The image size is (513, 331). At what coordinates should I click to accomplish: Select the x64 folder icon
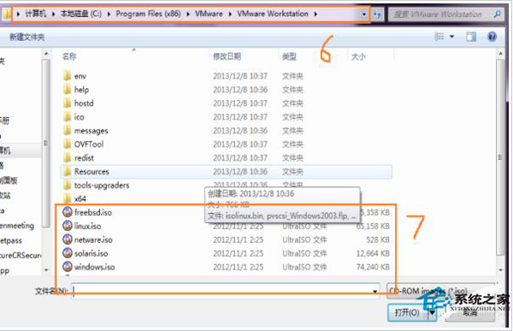(x=67, y=198)
